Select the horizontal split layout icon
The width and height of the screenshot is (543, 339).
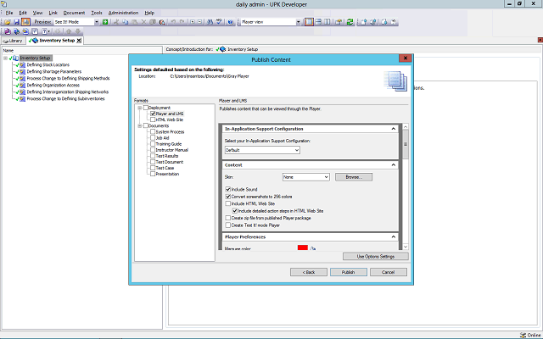pyautogui.click(x=318, y=22)
